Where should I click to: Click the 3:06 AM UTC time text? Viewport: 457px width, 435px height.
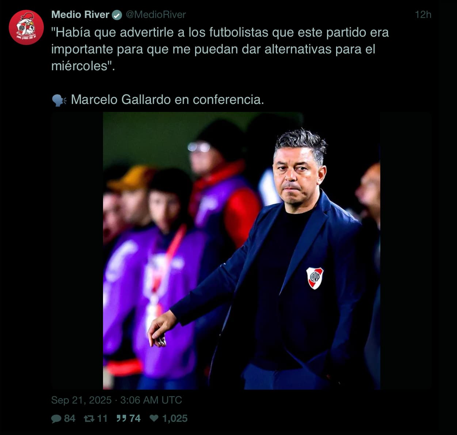(x=151, y=400)
